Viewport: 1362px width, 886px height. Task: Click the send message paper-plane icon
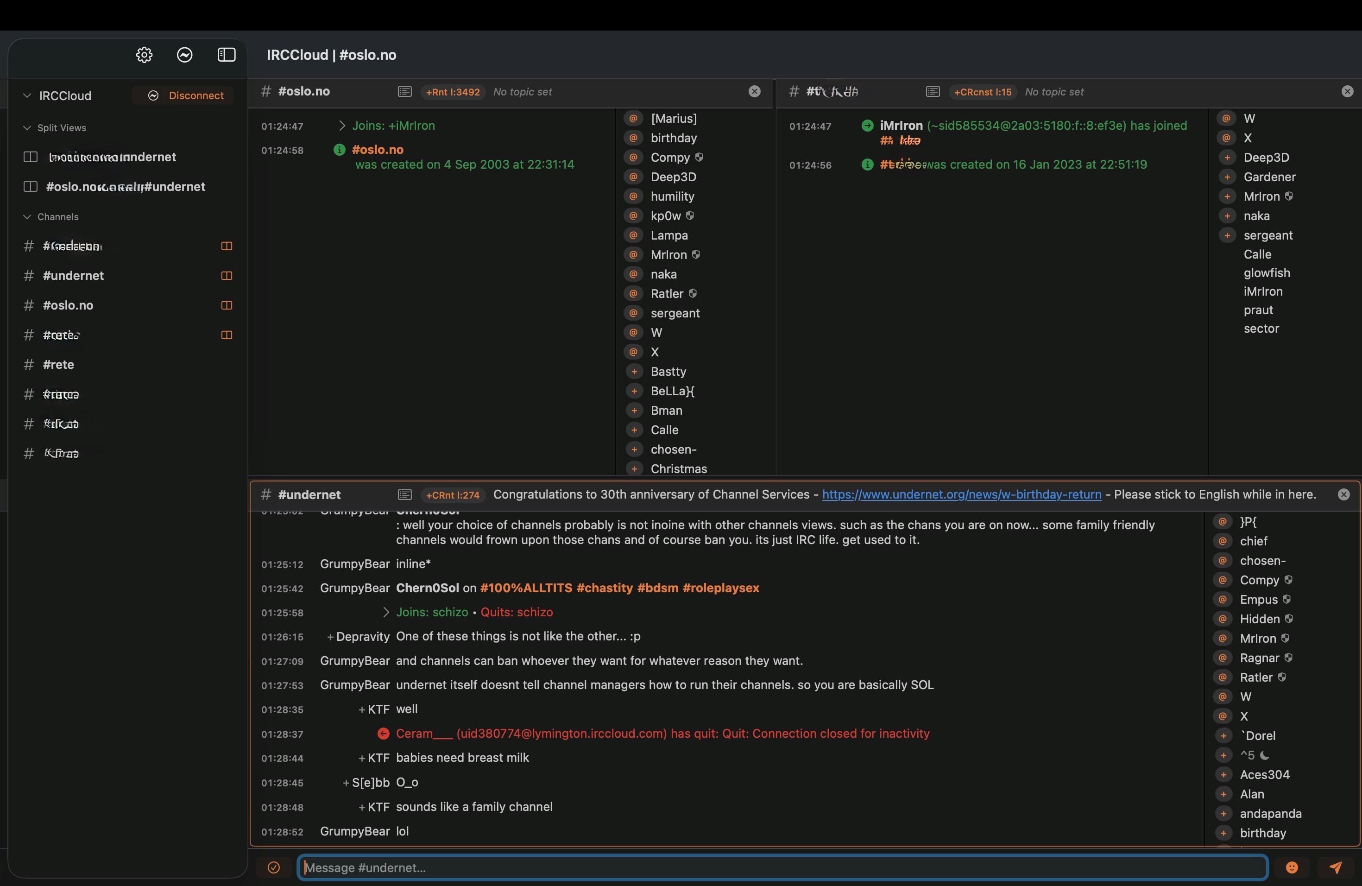(x=1335, y=867)
